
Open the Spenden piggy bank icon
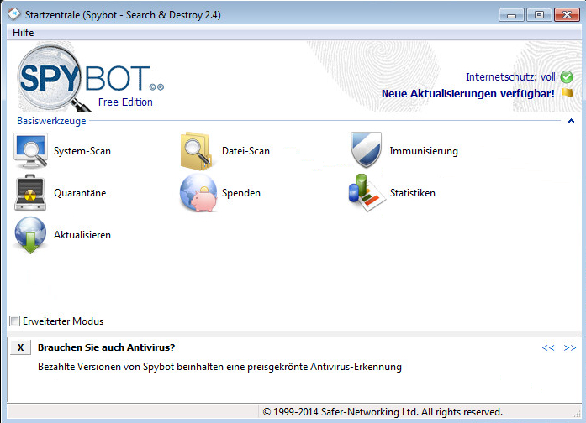click(x=198, y=193)
